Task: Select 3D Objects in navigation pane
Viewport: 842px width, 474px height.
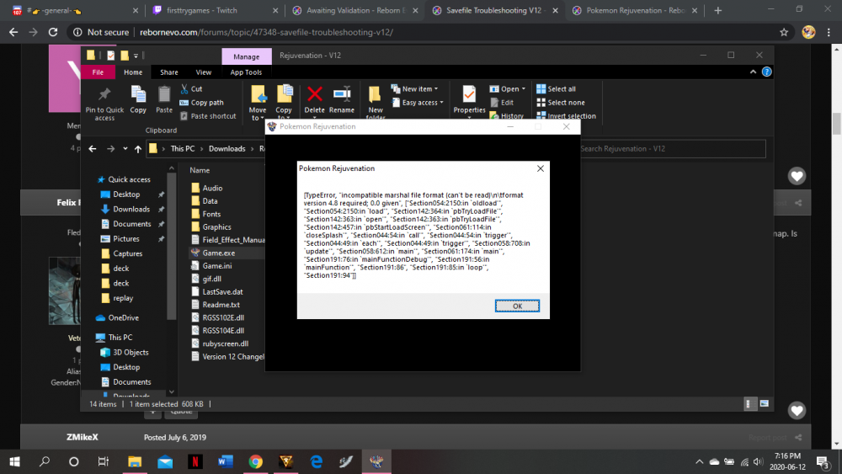Action: coord(125,352)
